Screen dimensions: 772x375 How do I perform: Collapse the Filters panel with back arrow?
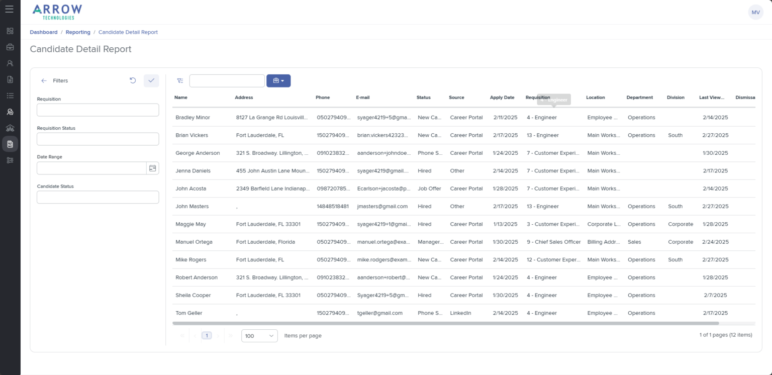[44, 80]
